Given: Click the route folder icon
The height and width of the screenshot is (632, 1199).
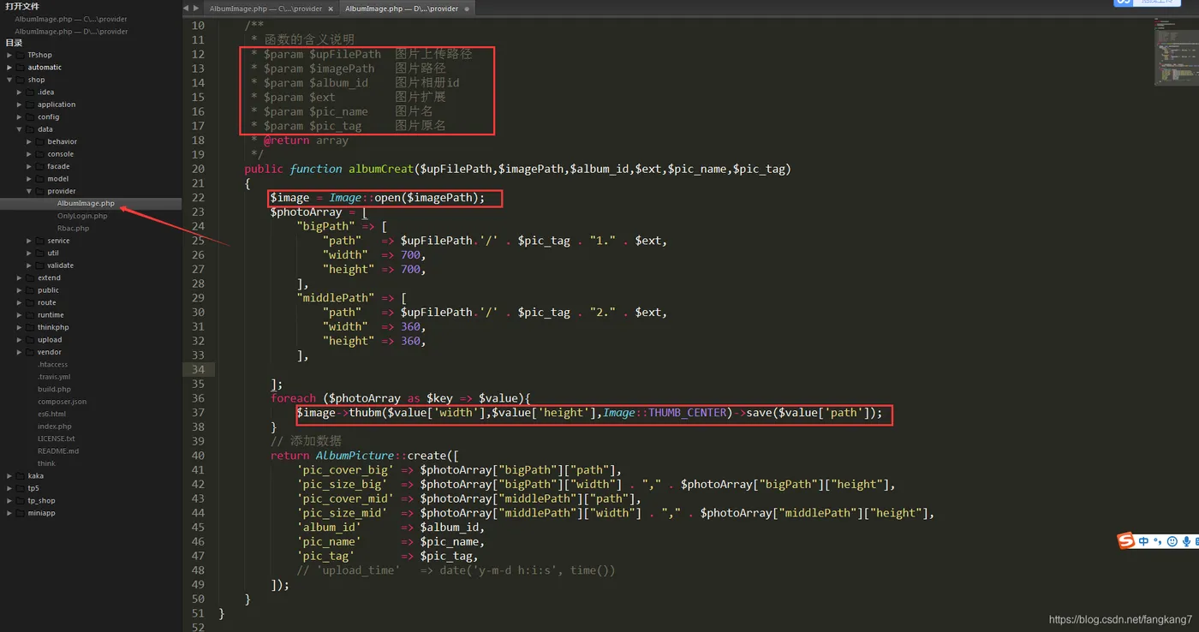Looking at the screenshot, I should point(30,302).
